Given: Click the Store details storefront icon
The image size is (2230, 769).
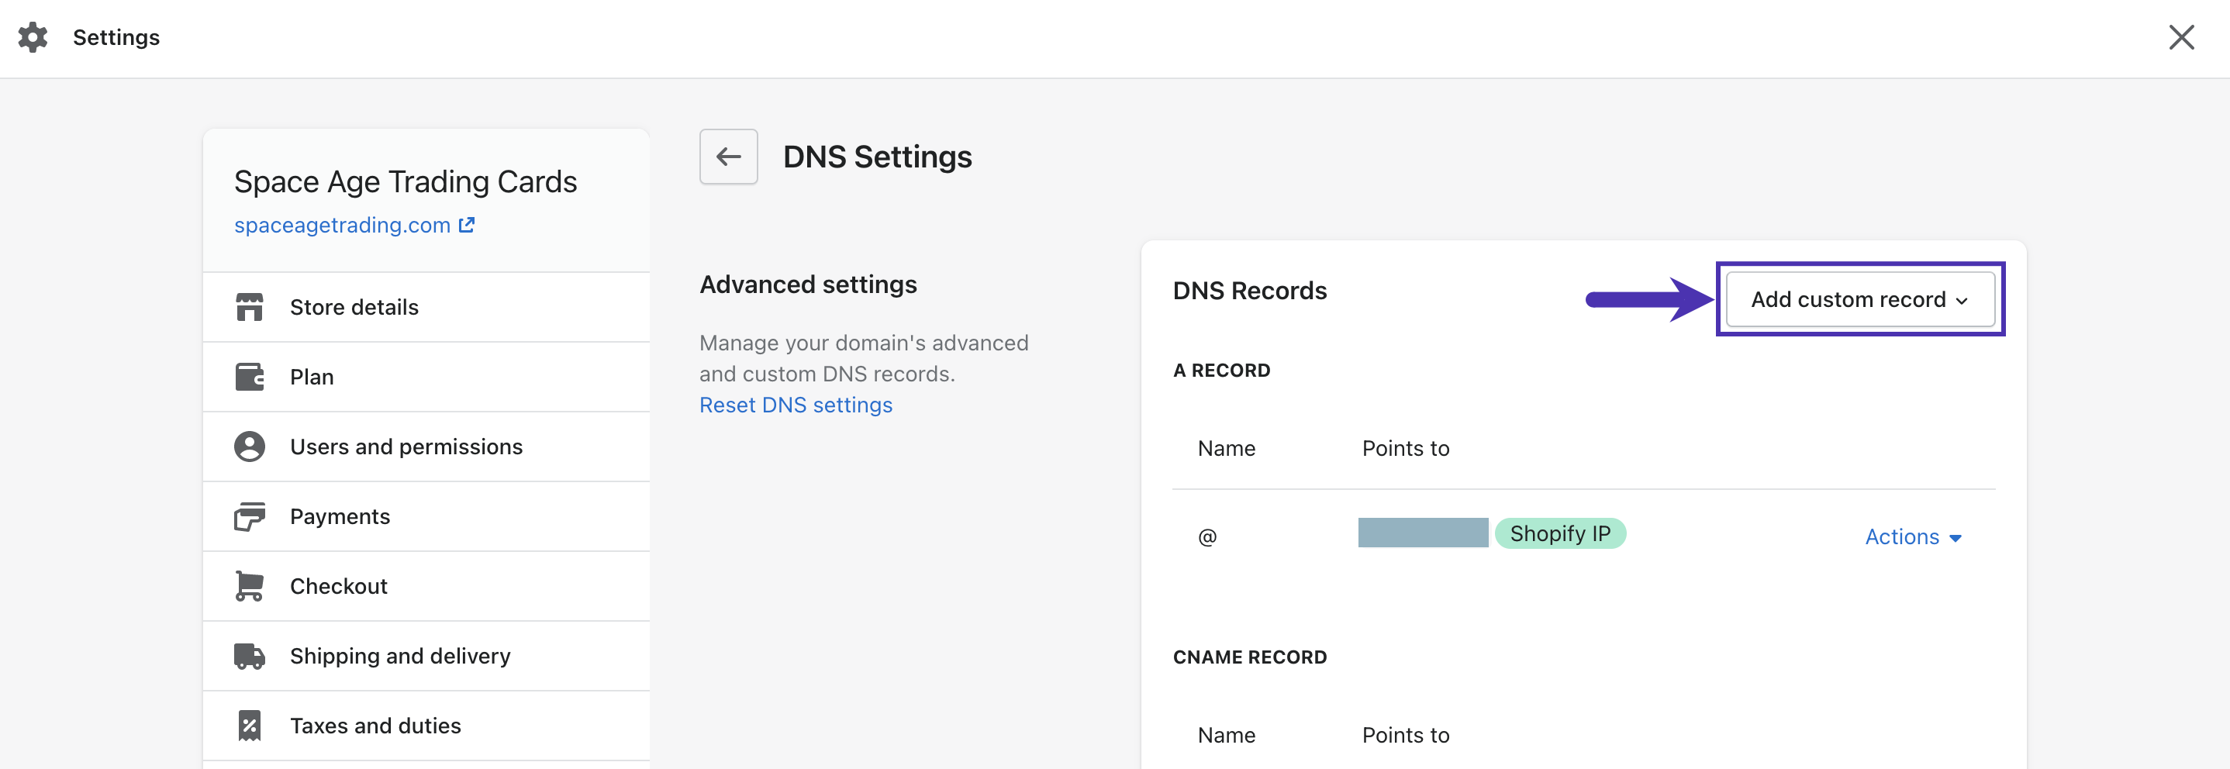Looking at the screenshot, I should pos(250,307).
